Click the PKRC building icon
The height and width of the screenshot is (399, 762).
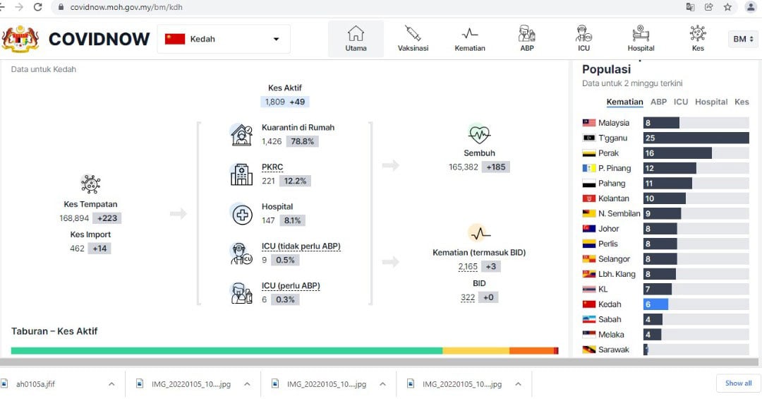(241, 174)
